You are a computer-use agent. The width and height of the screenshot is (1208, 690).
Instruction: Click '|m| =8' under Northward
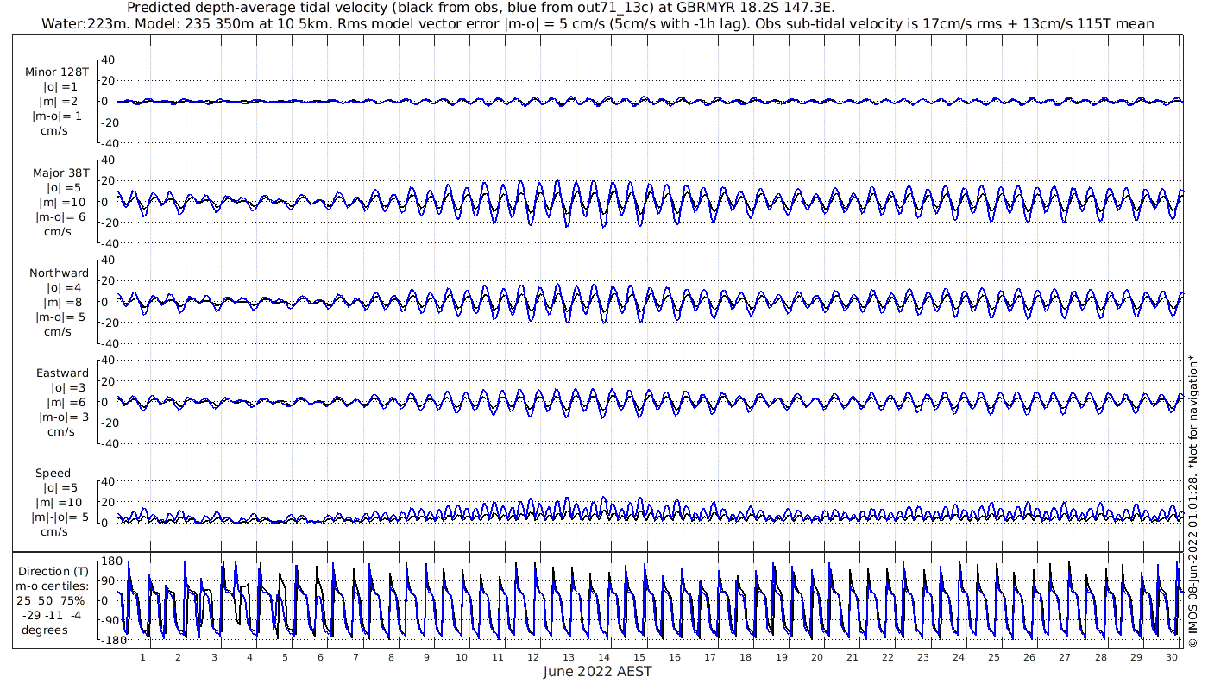click(x=64, y=302)
